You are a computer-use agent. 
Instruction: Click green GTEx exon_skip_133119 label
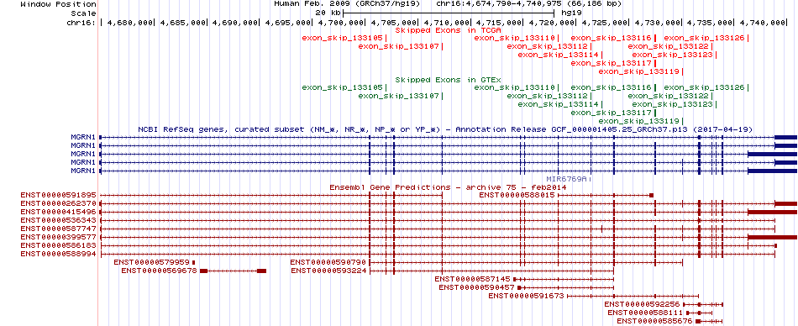pos(638,121)
